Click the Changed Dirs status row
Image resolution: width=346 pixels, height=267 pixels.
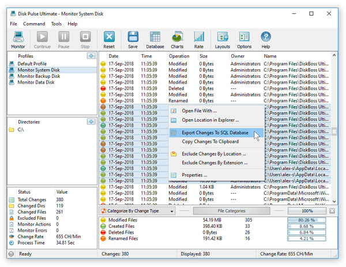52,206
